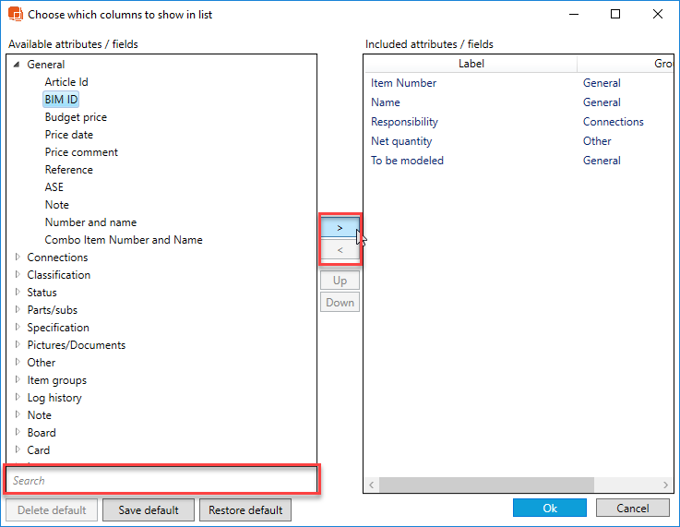The height and width of the screenshot is (527, 680).
Task: Select the Responsibility row in included list
Action: (x=404, y=122)
